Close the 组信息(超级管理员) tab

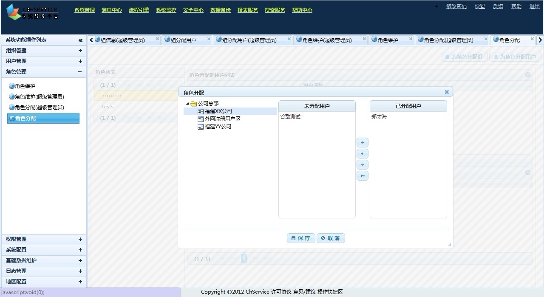[x=157, y=39]
